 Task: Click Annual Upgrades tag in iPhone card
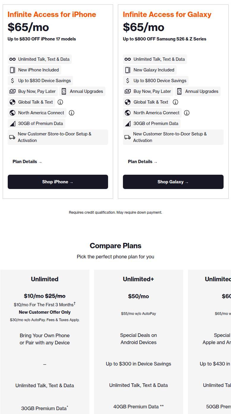(x=82, y=91)
